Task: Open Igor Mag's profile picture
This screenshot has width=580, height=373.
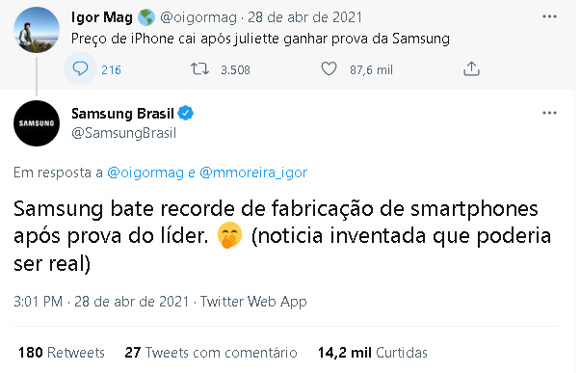Action: (x=37, y=30)
